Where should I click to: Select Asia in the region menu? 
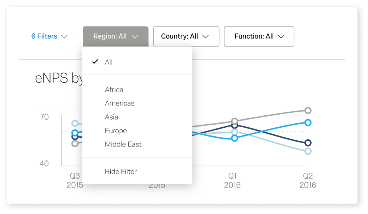click(111, 117)
